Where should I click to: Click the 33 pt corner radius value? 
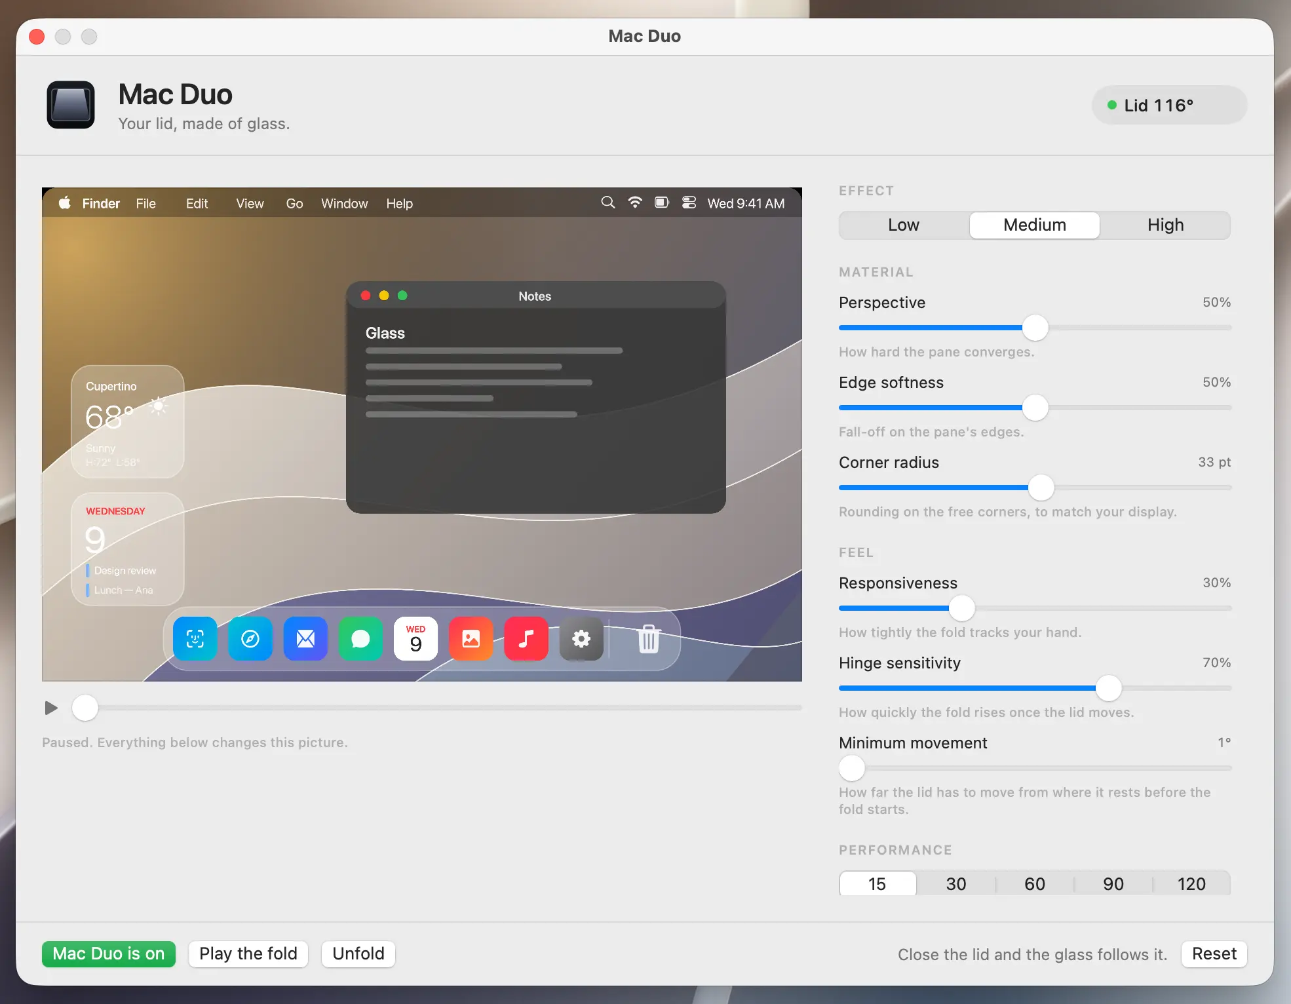pyautogui.click(x=1214, y=462)
